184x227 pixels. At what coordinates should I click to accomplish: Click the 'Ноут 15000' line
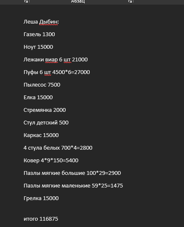(x=38, y=47)
